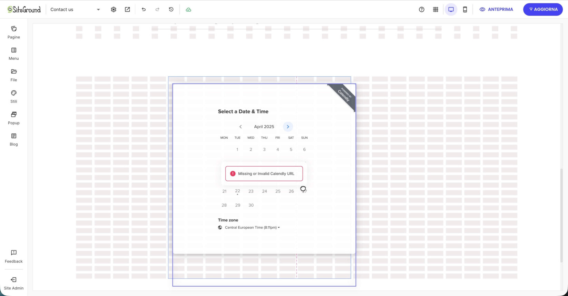Image resolution: width=568 pixels, height=296 pixels.
Task: Open the Feedback form
Action: [x=14, y=257]
